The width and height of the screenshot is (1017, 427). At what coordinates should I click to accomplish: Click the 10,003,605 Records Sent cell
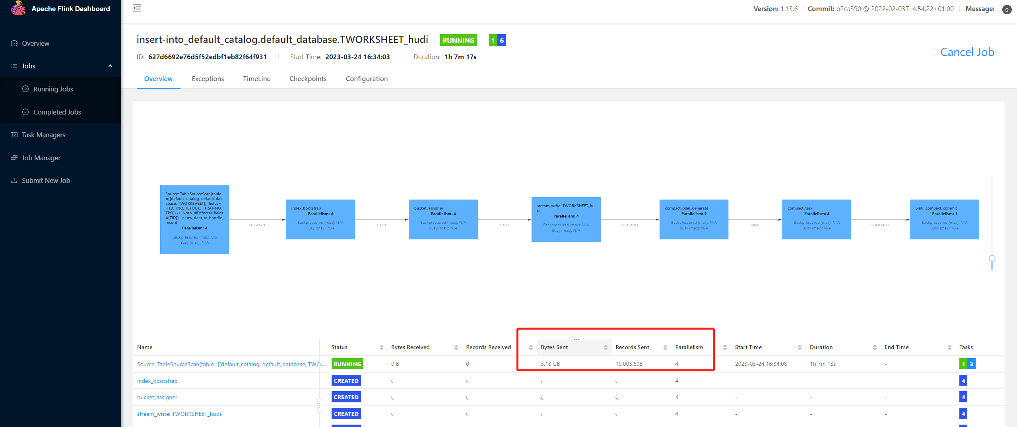(629, 364)
